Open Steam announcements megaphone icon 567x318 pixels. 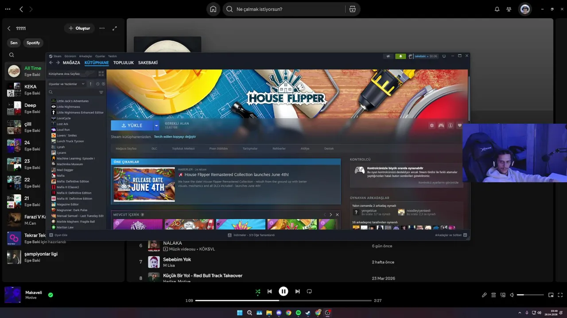tap(388, 56)
